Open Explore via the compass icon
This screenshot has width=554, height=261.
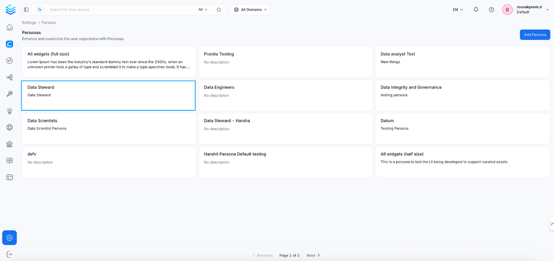(x=10, y=61)
